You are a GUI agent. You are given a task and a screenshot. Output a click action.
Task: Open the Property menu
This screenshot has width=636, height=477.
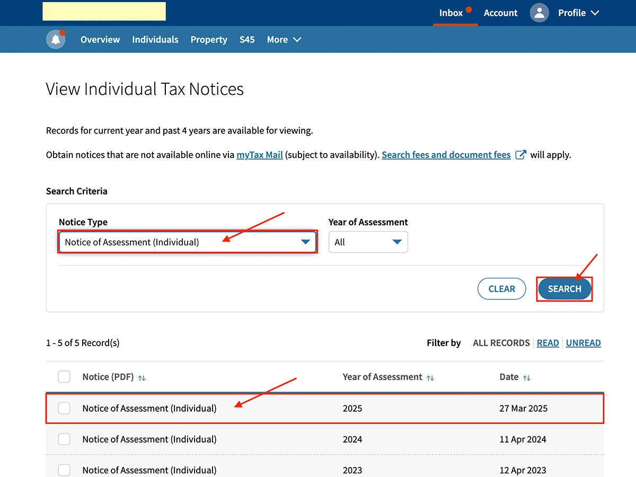pyautogui.click(x=209, y=40)
